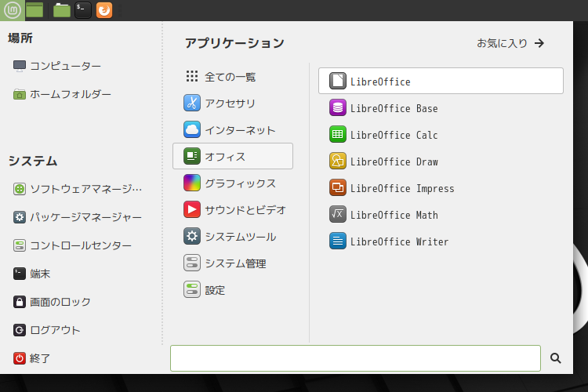Image resolution: width=588 pixels, height=392 pixels.
Task: Select 画面のロック
Action: pyautogui.click(x=52, y=302)
